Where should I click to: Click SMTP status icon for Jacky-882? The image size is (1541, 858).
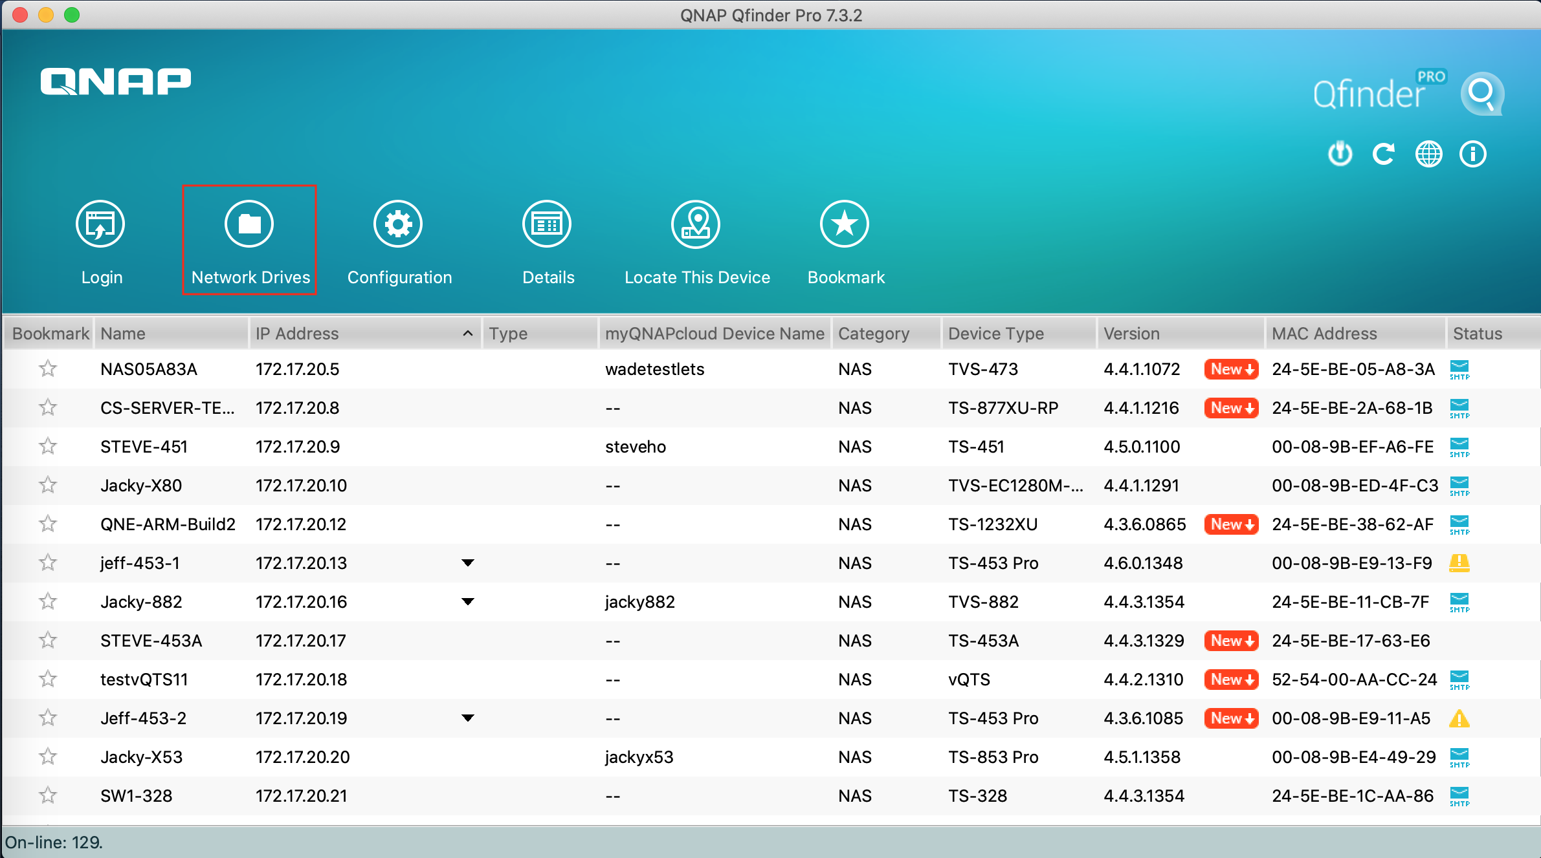click(1459, 603)
